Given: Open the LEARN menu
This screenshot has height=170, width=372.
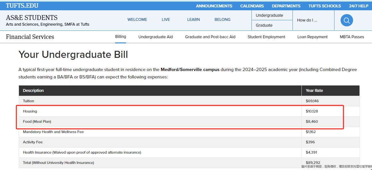Looking at the screenshot, I should point(193,20).
